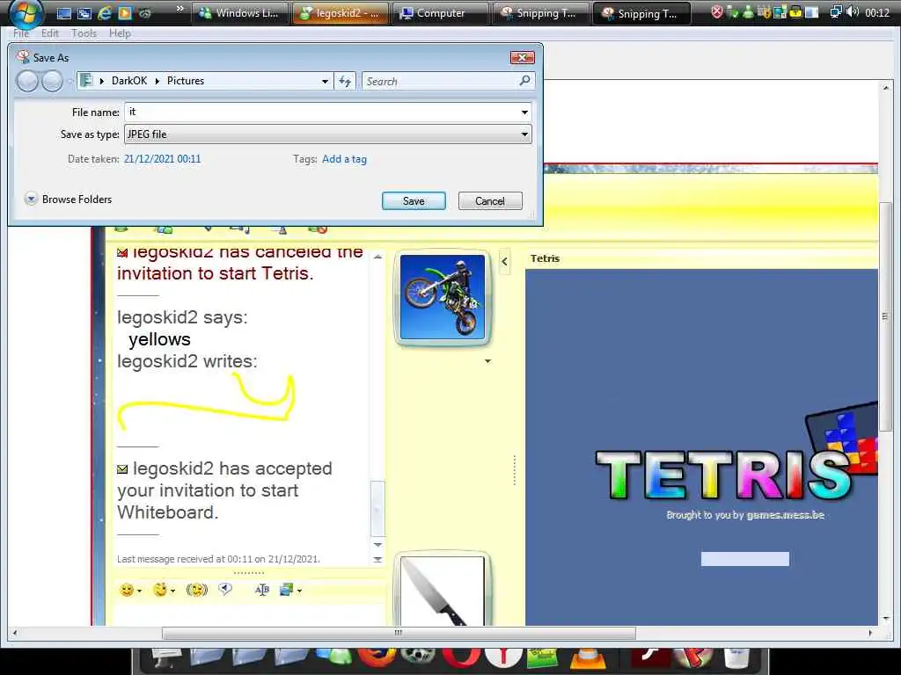Click the legoskid2 motorbike display picture

(x=442, y=297)
